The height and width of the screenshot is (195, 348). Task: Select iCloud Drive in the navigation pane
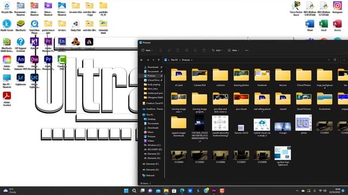coord(153,80)
